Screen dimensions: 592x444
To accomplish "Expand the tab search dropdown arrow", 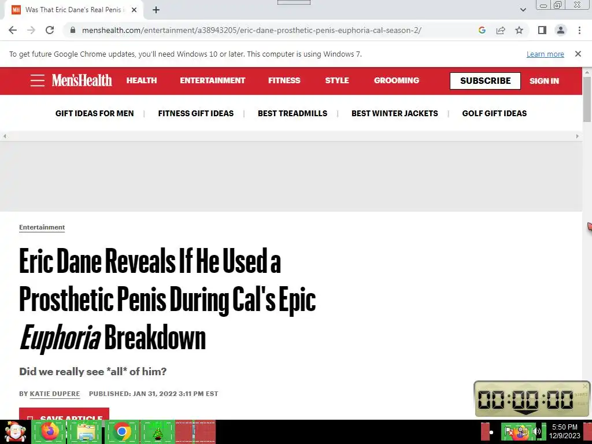I will click(523, 10).
